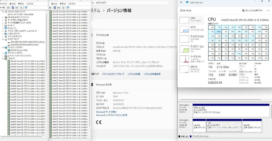
Task: Click console tree icon in right Device Manager toolbar
Action: coord(50,8)
